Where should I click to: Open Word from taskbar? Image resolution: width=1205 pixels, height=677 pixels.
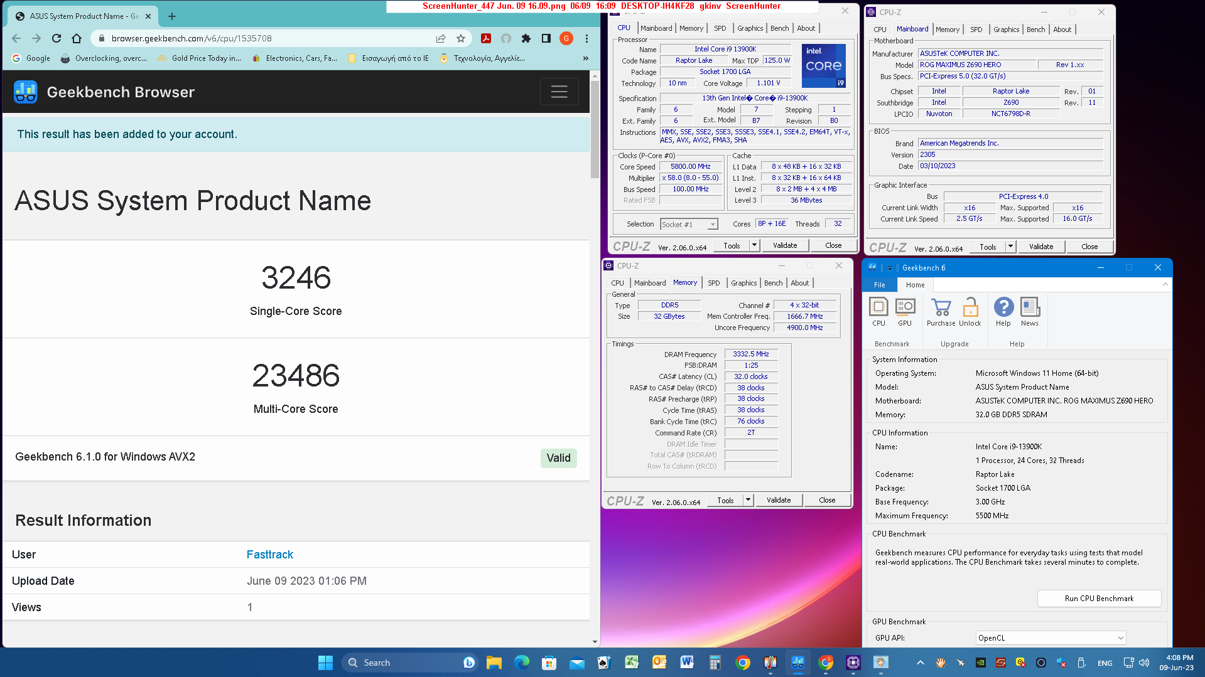click(x=687, y=663)
